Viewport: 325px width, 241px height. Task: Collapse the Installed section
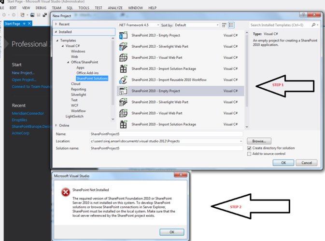(56, 32)
